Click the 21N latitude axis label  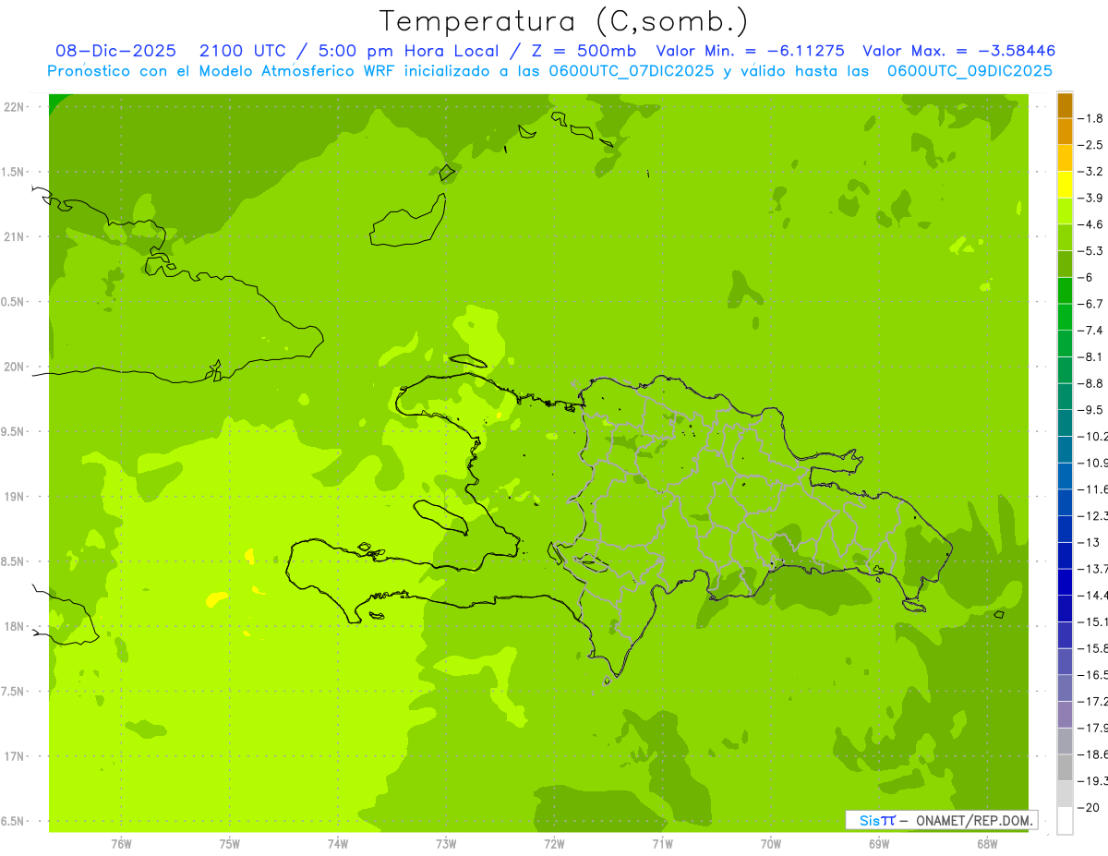click(x=14, y=237)
